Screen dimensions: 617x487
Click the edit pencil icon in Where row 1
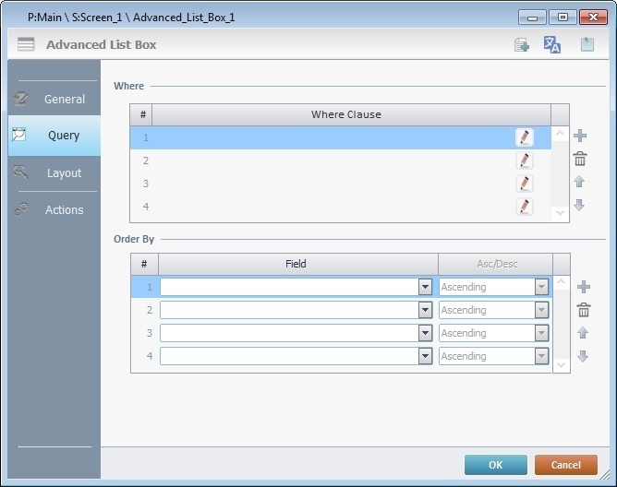[525, 137]
